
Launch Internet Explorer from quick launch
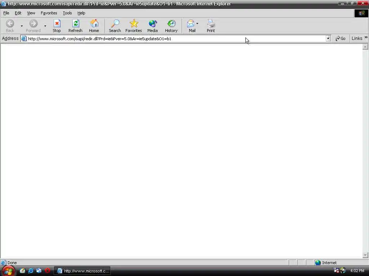(31, 271)
